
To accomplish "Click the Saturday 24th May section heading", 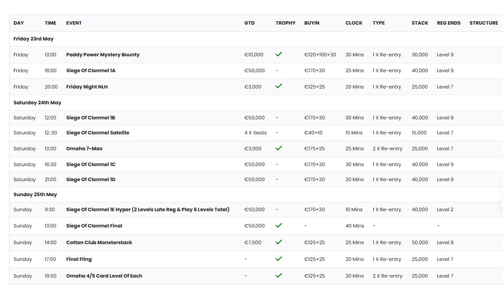I will [x=37, y=103].
